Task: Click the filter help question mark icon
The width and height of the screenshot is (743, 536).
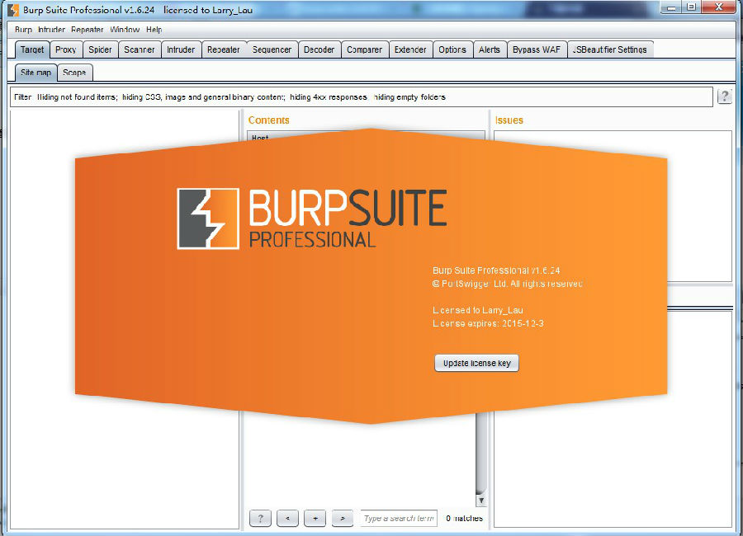Action: tap(725, 96)
